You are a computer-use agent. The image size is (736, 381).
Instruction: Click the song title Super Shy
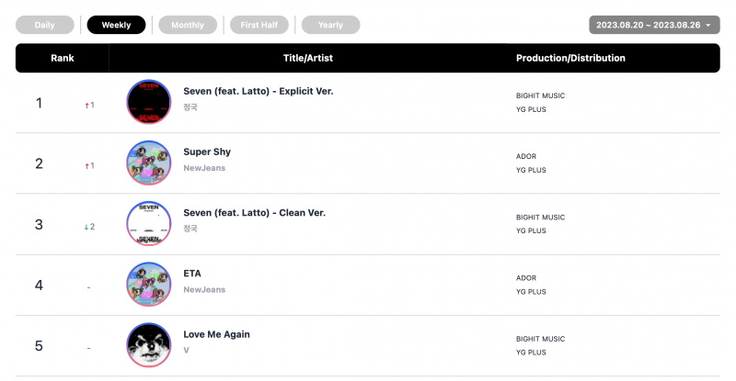pos(207,151)
